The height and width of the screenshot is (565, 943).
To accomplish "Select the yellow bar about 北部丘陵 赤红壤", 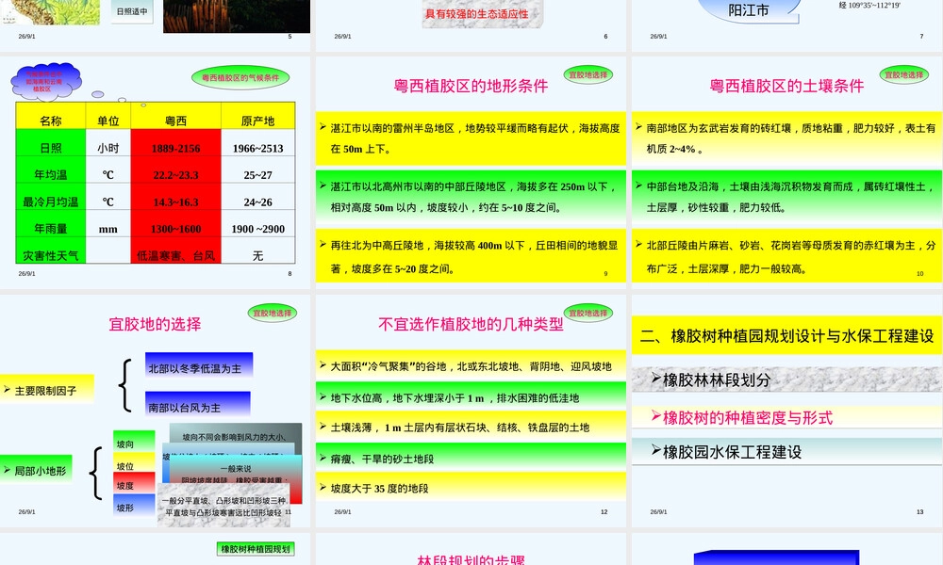I will [x=786, y=256].
